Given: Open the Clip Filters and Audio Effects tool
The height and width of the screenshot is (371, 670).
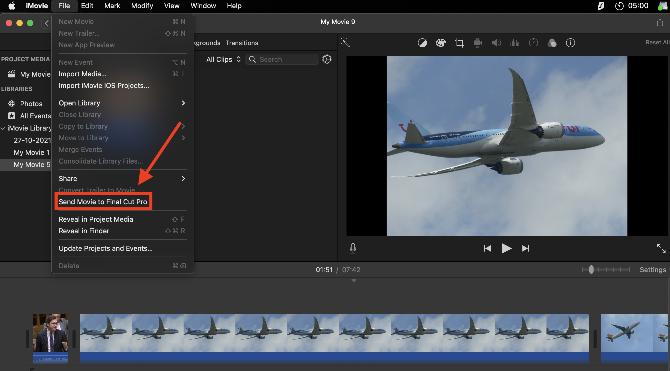Looking at the screenshot, I should coord(553,43).
